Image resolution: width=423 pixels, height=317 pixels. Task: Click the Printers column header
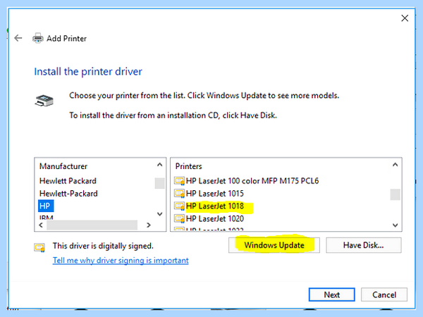[188, 166]
